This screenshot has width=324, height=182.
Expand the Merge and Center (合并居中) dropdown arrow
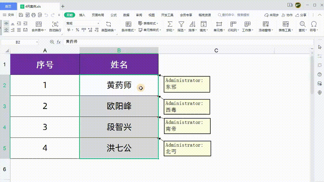[46, 30]
